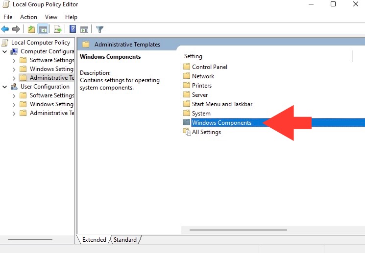The width and height of the screenshot is (365, 253).
Task: Click the Network folder icon
Action: click(x=187, y=76)
